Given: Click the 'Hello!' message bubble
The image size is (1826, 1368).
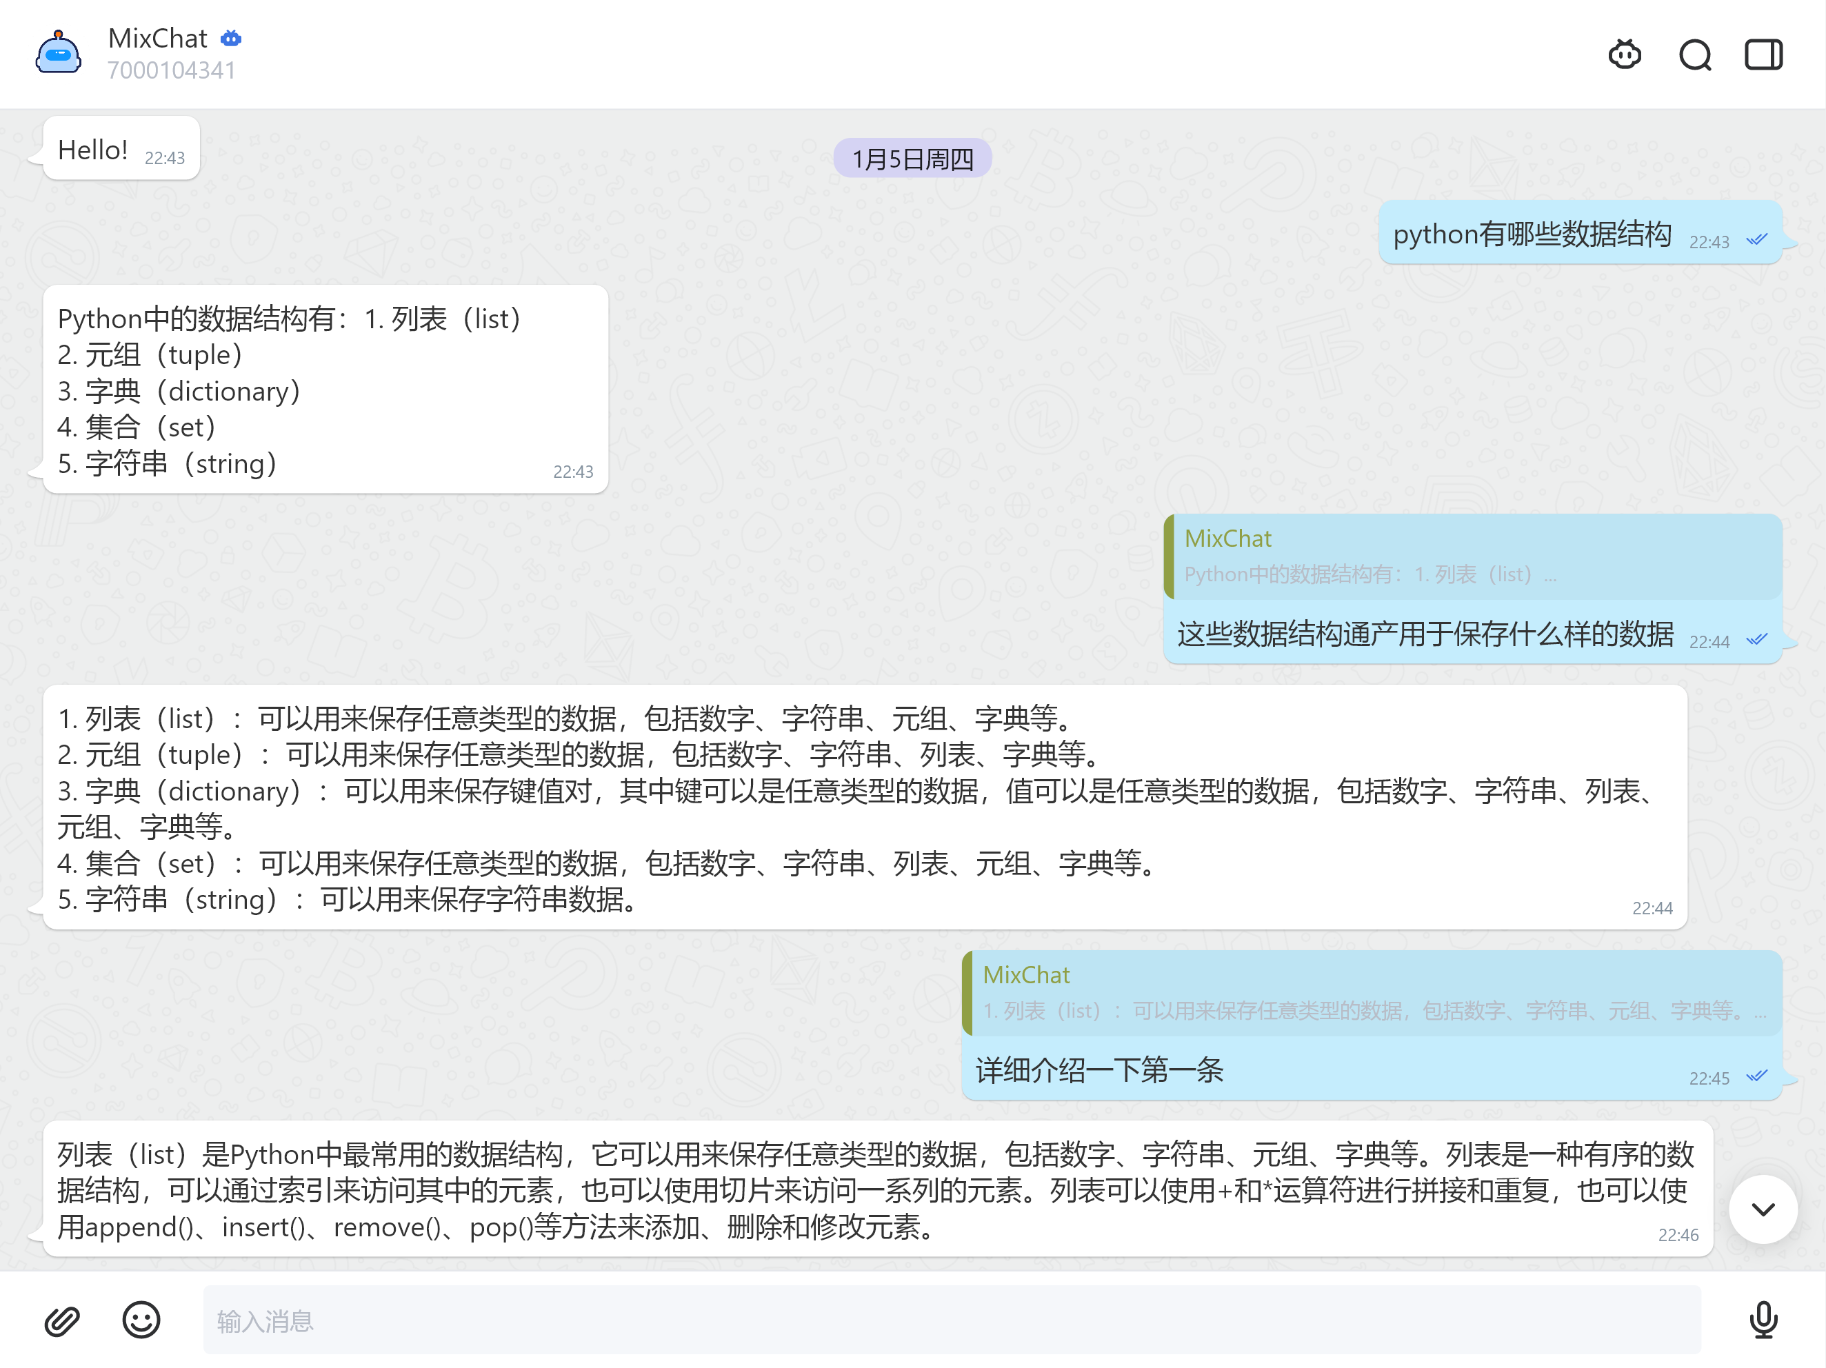Looking at the screenshot, I should 93,150.
